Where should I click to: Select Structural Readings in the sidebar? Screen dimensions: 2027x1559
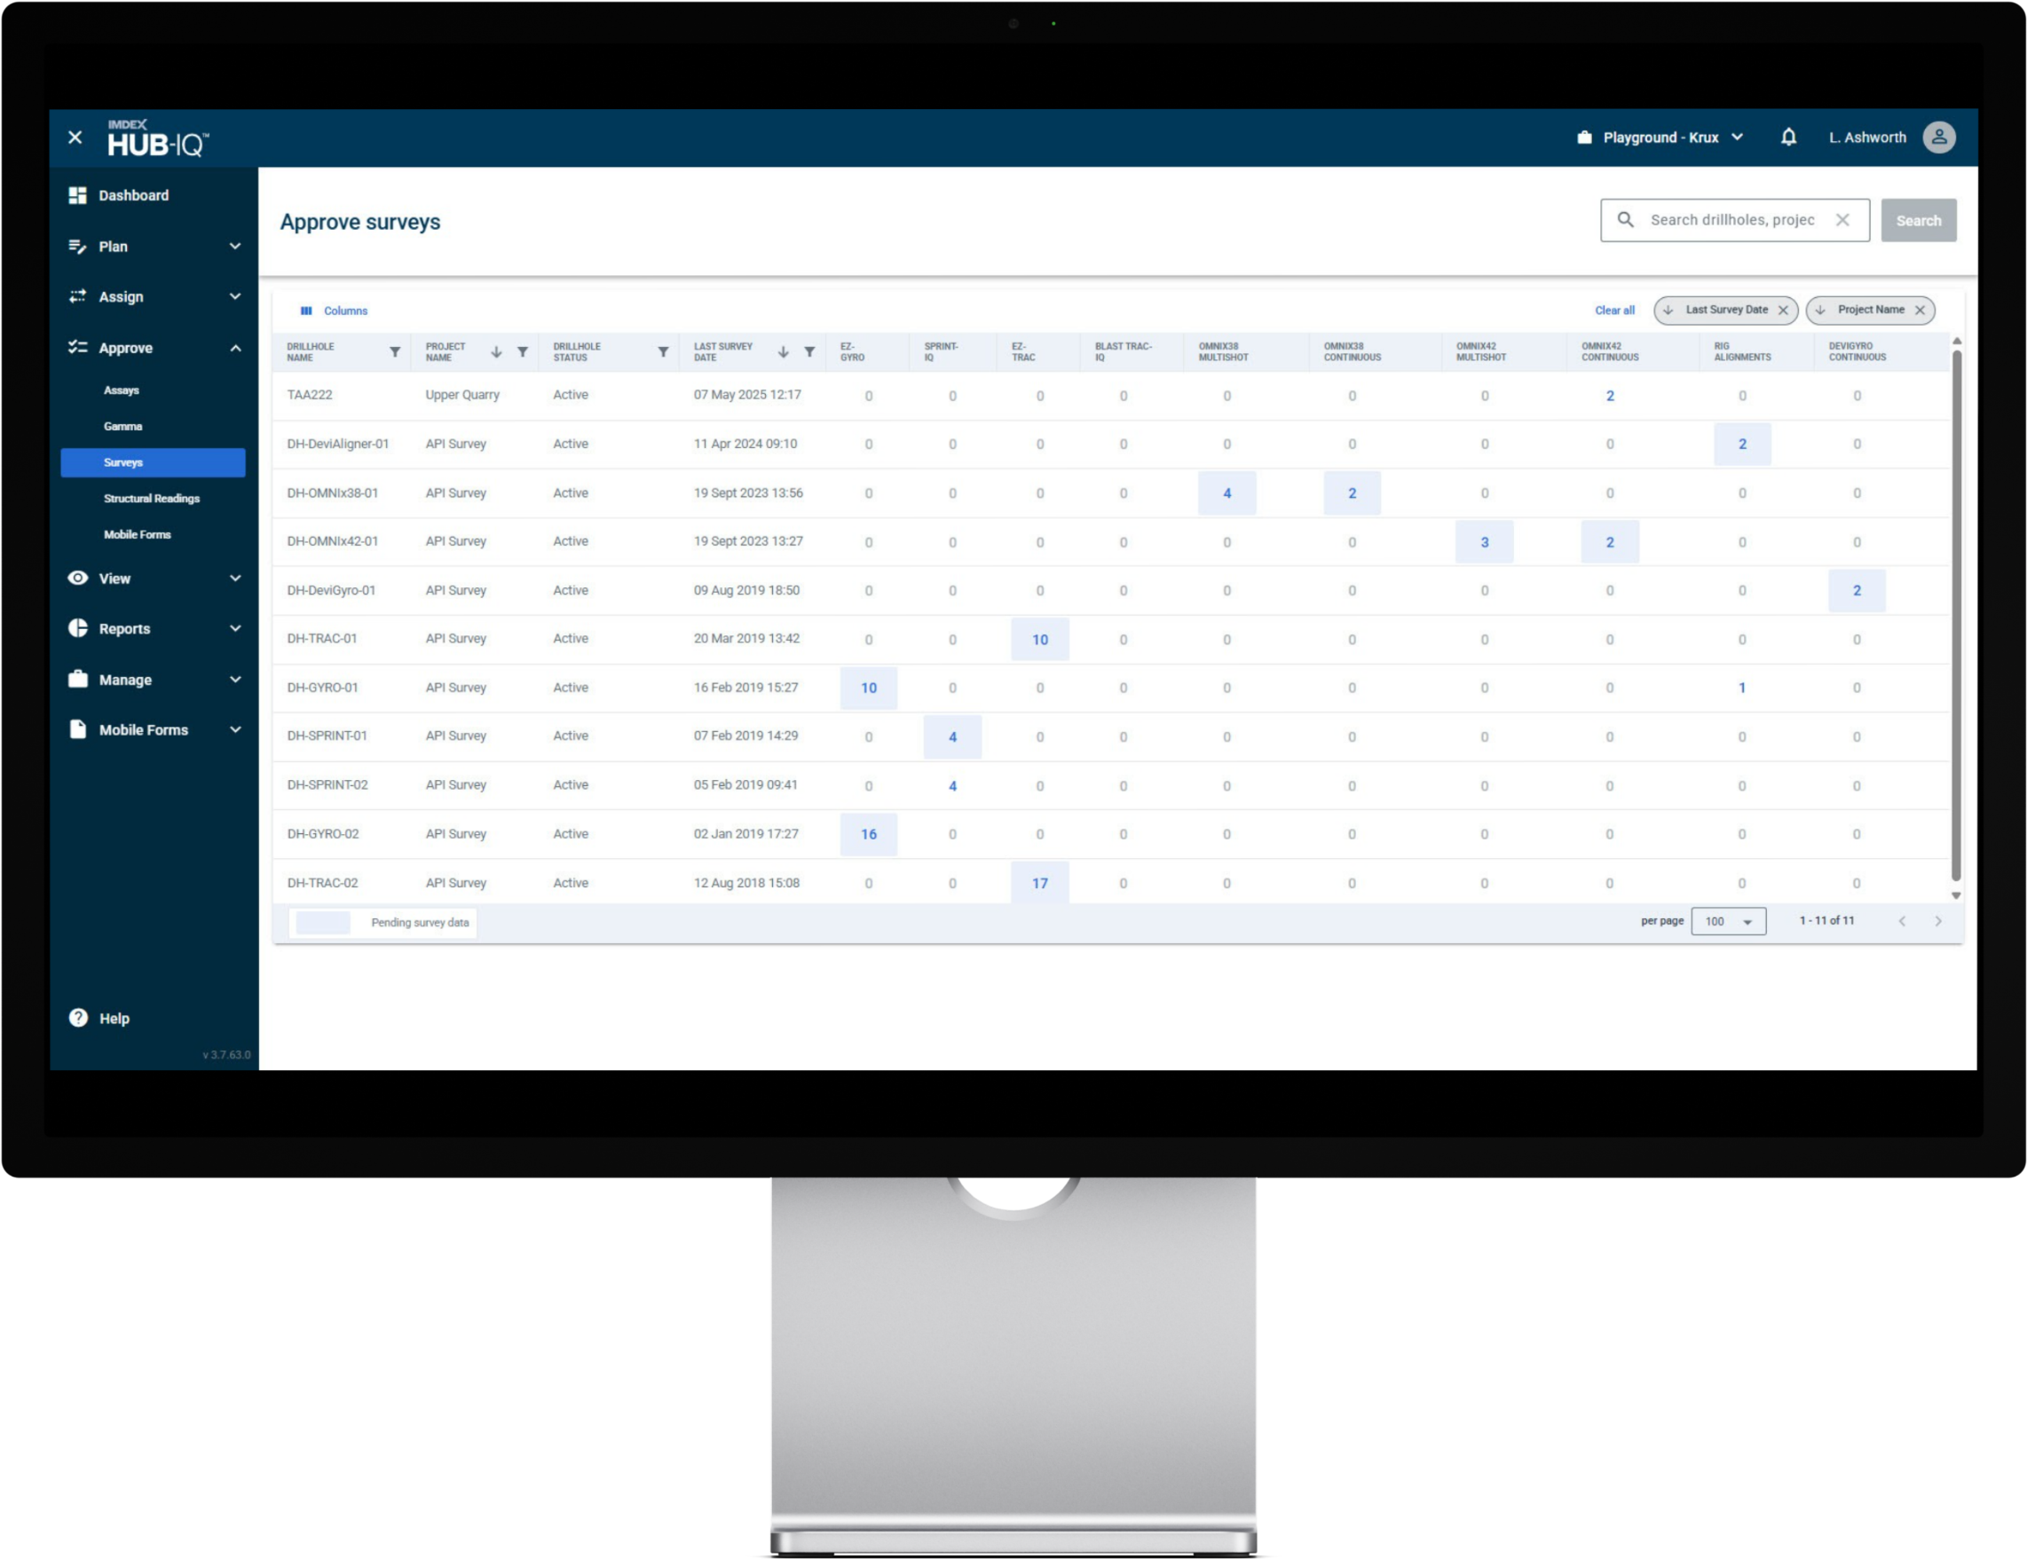coord(151,499)
